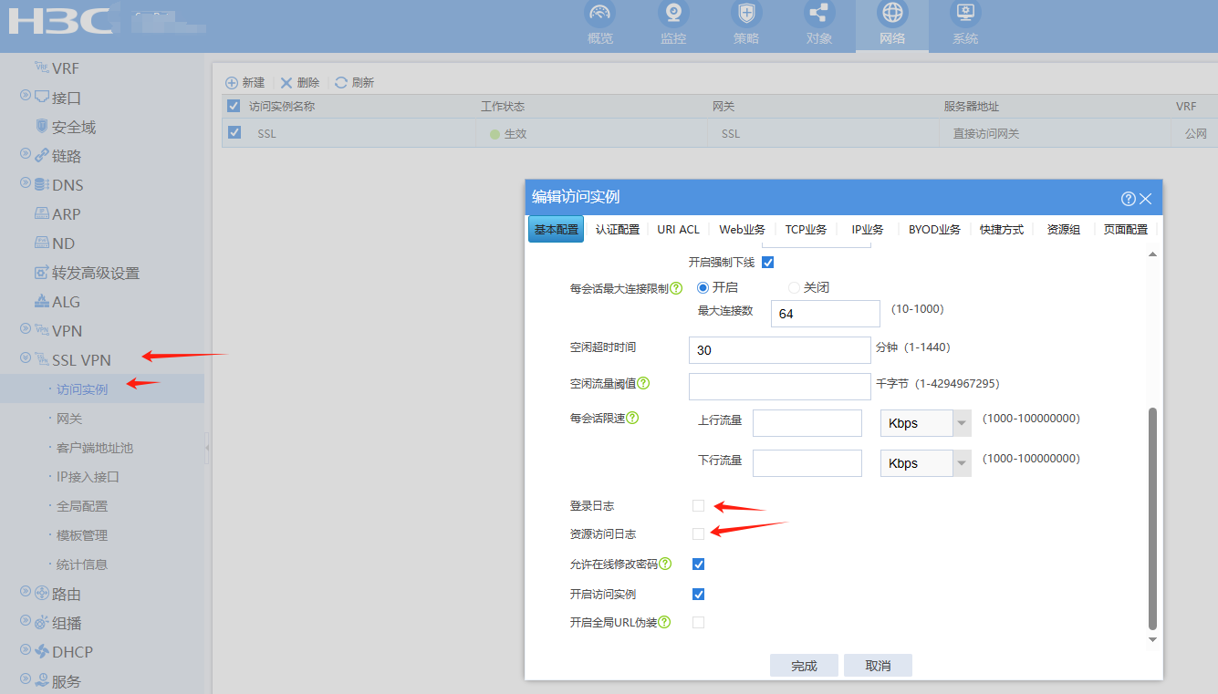
Task: Collapse the SSL VPN tree node
Action: pyautogui.click(x=26, y=358)
